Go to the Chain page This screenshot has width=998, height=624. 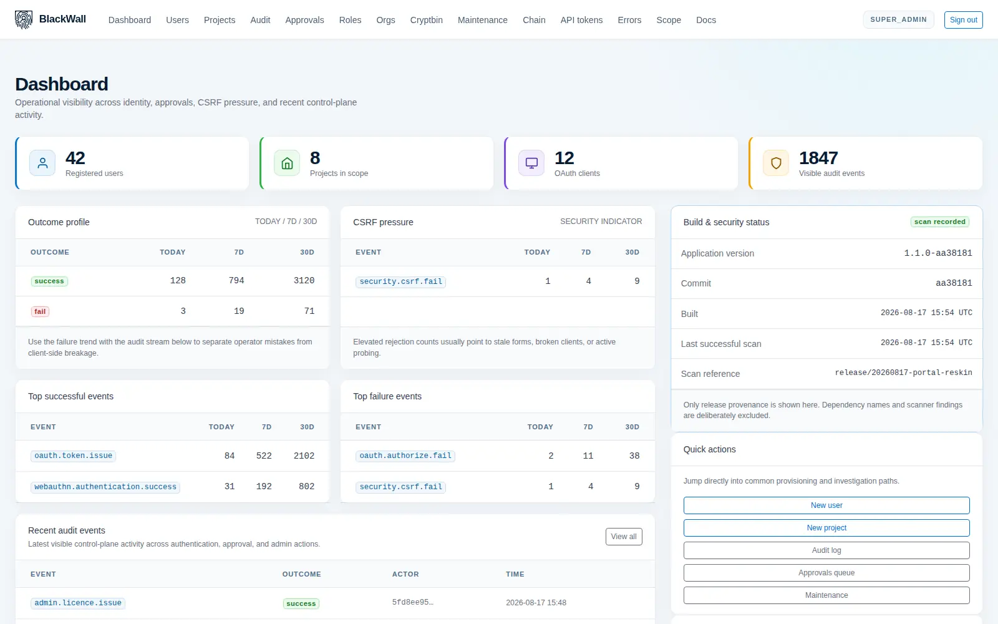click(534, 20)
